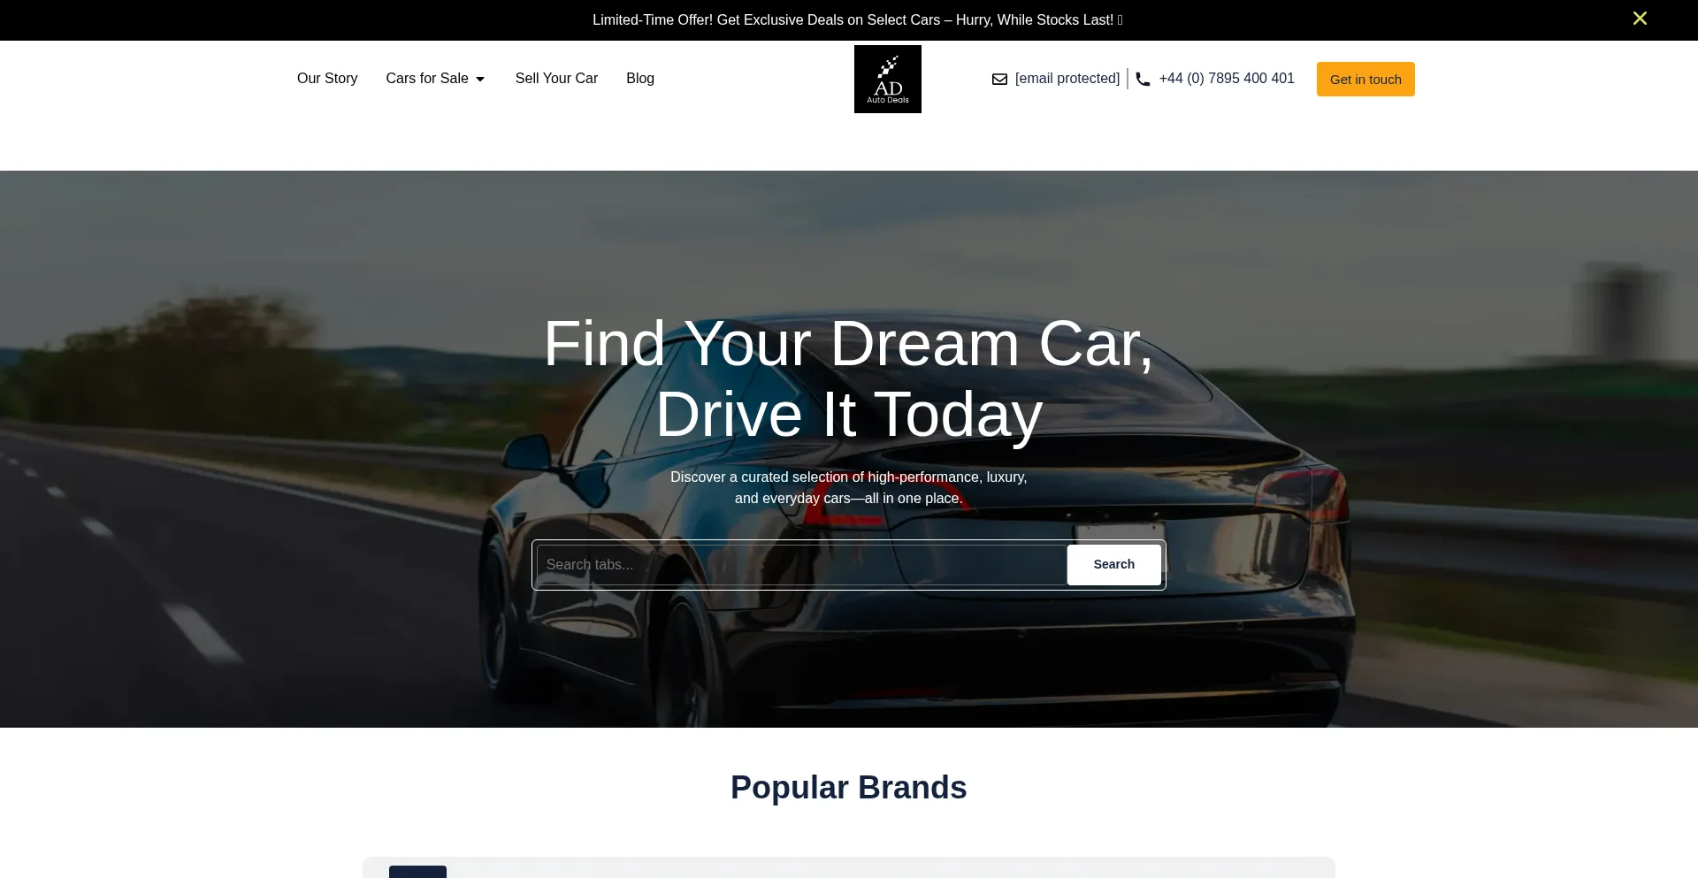Click the white Search button
Viewport: 1698px width, 878px height.
[1113, 564]
